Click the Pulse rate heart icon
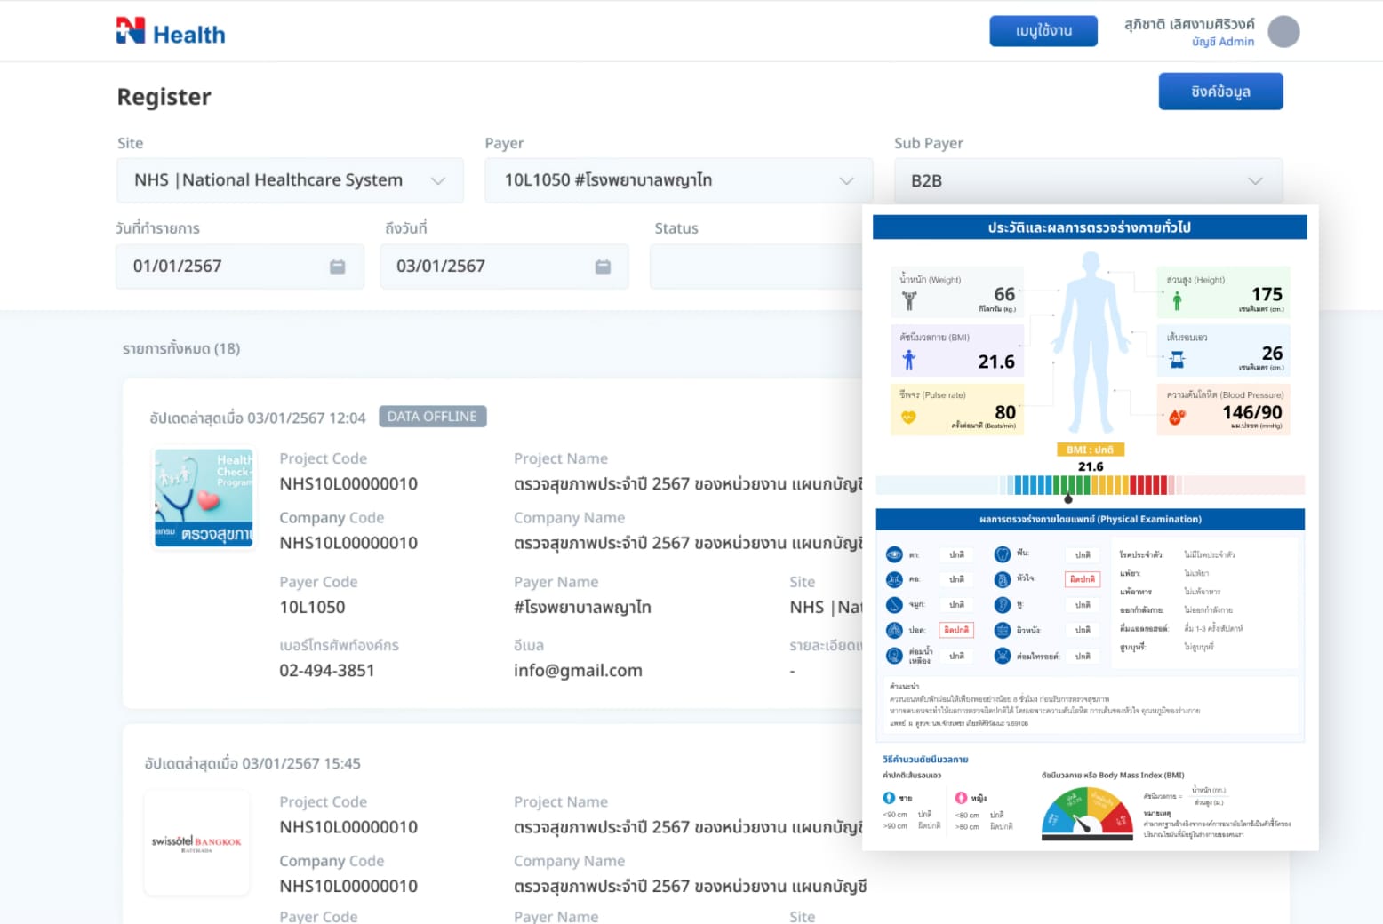This screenshot has width=1383, height=924. coord(908,417)
